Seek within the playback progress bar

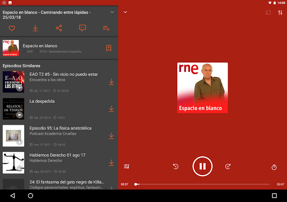pyautogui.click(x=202, y=185)
